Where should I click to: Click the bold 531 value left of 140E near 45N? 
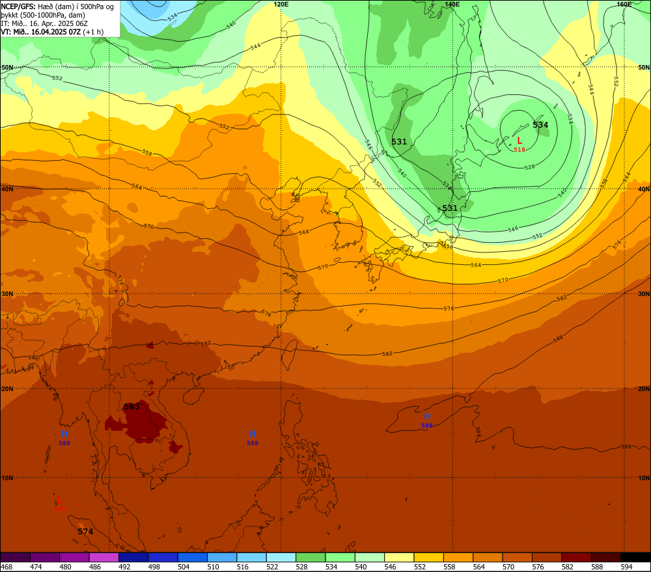(399, 142)
